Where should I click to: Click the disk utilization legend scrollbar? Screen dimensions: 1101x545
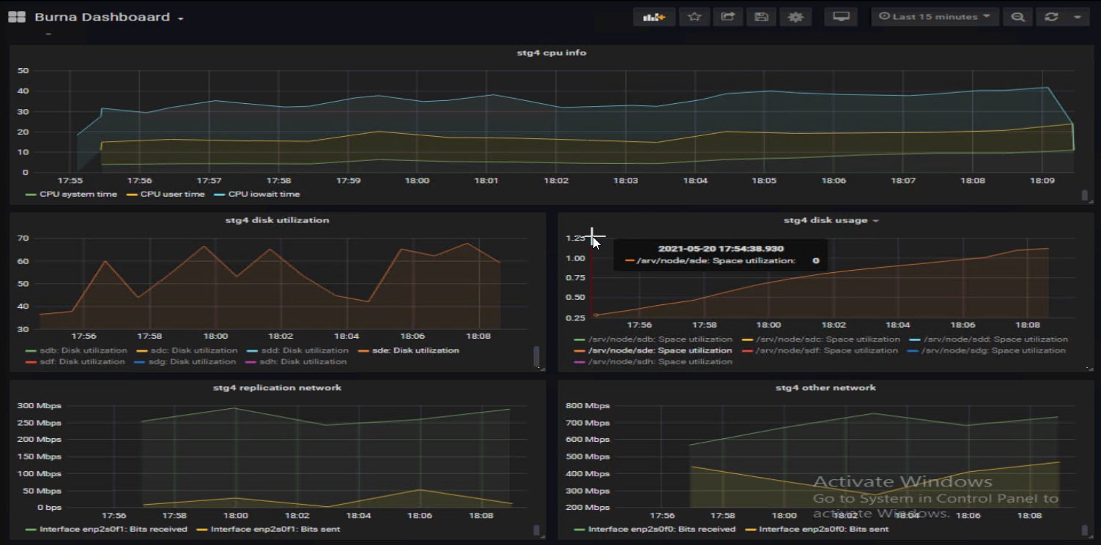pos(536,356)
